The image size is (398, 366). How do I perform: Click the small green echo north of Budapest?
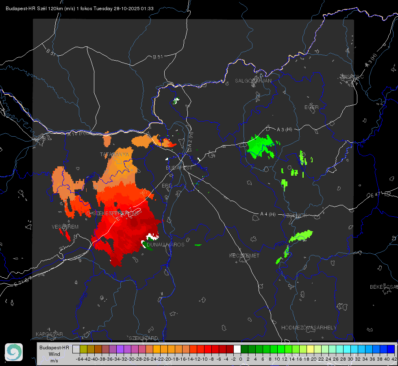point(176,101)
